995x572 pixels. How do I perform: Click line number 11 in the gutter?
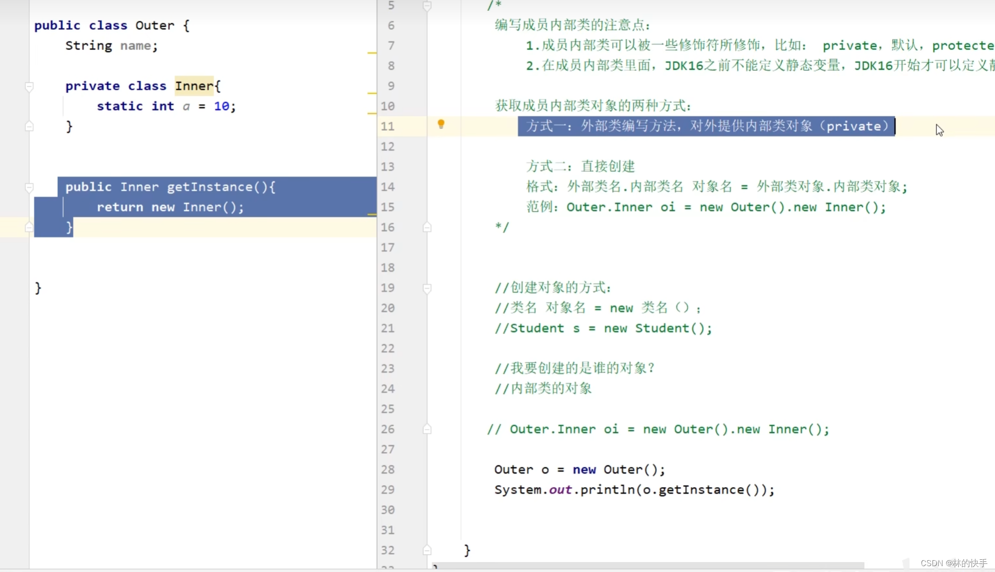[388, 126]
